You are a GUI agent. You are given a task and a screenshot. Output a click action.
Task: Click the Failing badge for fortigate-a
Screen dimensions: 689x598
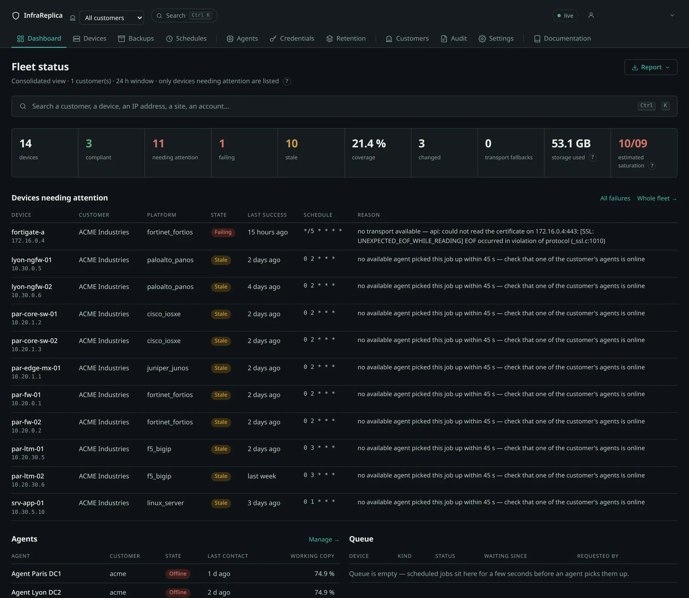(223, 232)
